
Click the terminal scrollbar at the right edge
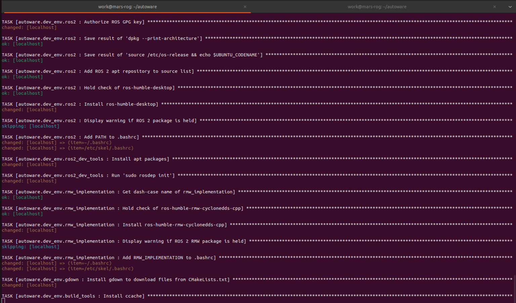514,288
